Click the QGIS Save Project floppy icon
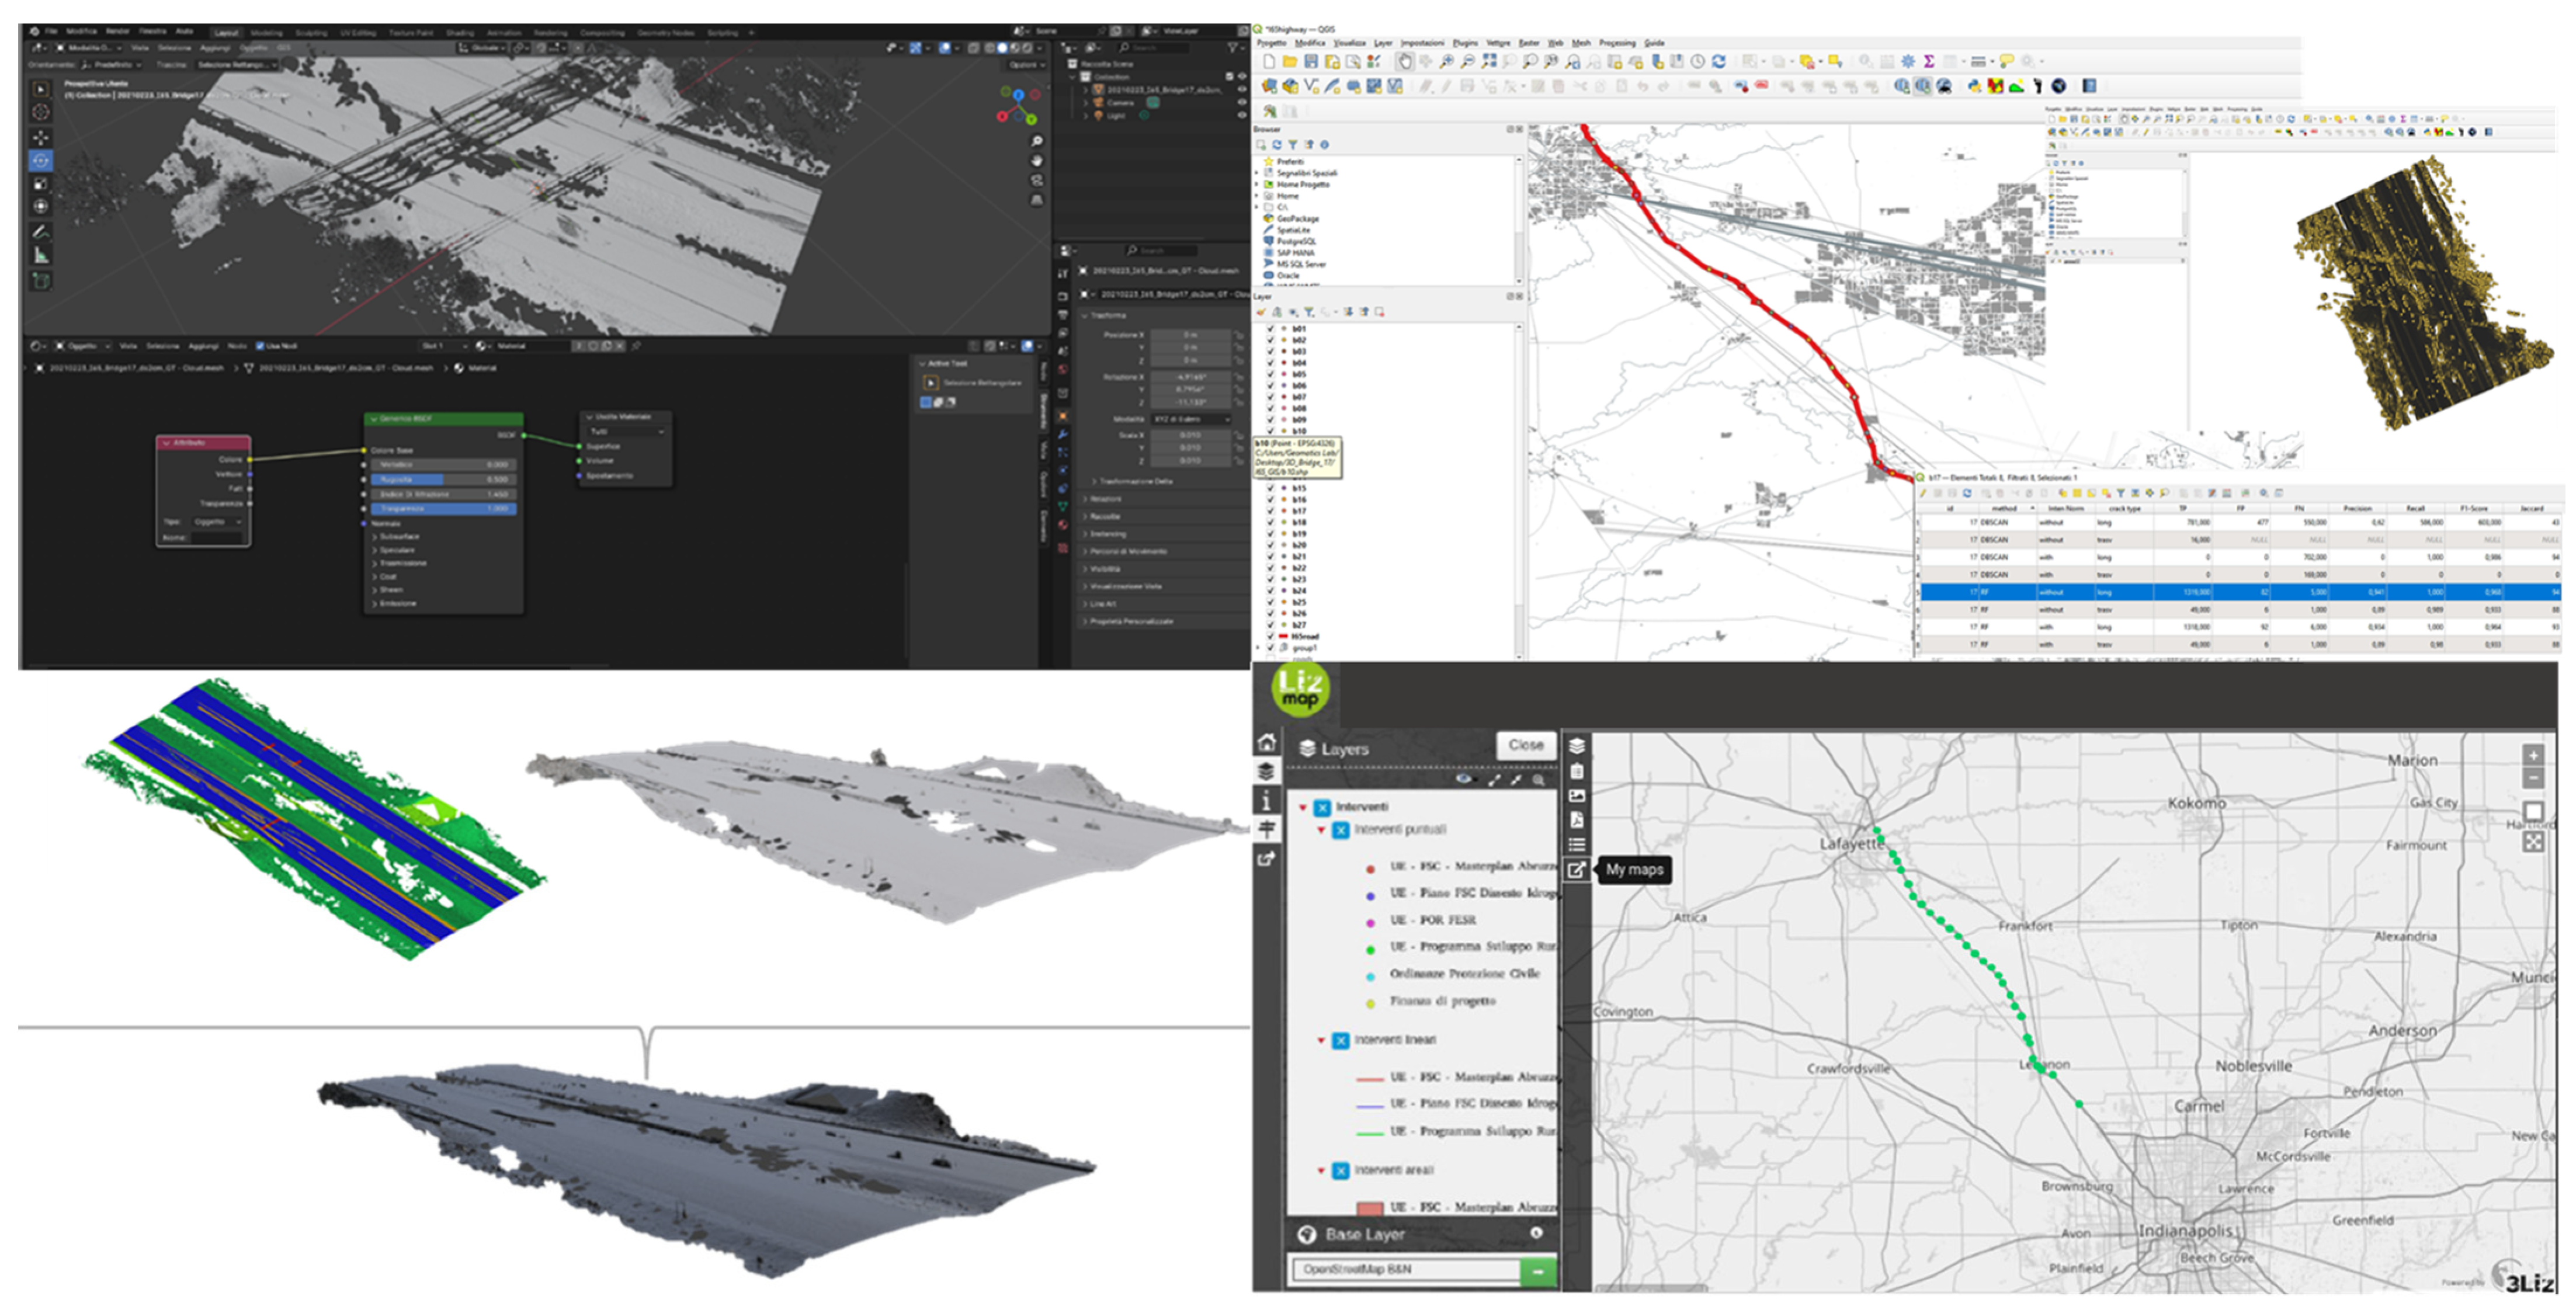The image size is (2576, 1310). click(x=1310, y=62)
